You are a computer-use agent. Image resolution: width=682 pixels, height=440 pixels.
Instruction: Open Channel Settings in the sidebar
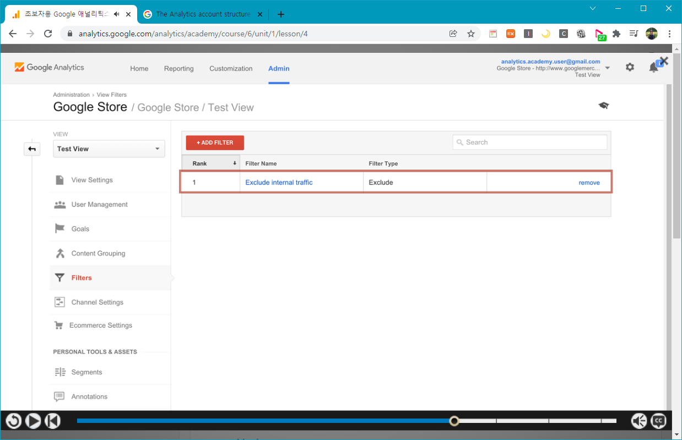tap(98, 302)
